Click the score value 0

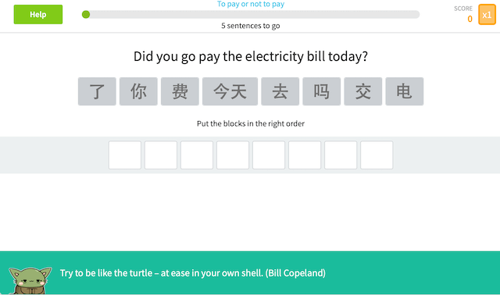coord(470,19)
